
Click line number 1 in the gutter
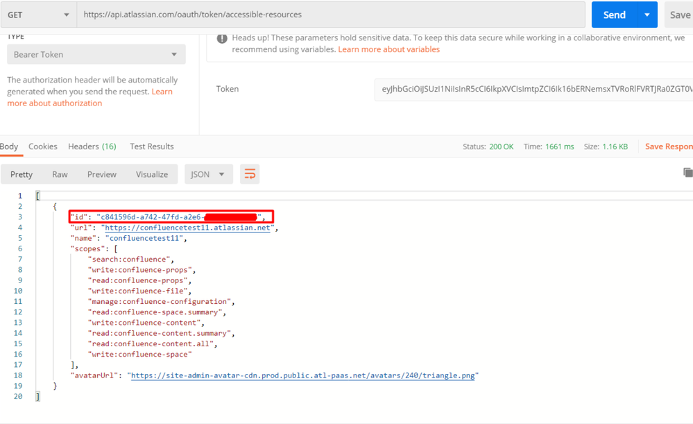[20, 196]
